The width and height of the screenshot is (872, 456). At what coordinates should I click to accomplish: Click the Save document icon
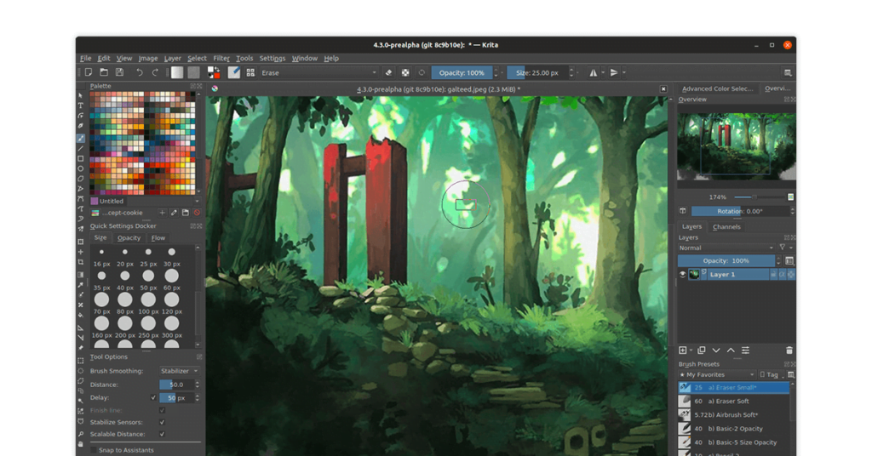(x=119, y=73)
